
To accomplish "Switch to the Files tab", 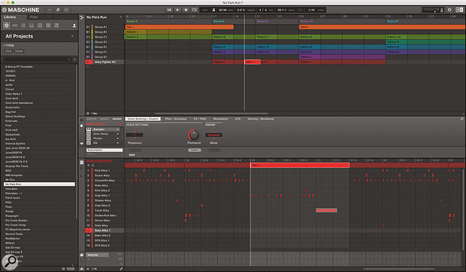I will pyautogui.click(x=34, y=17).
